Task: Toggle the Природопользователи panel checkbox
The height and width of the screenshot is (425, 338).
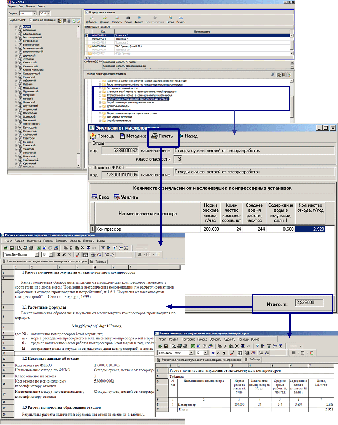Action: [87, 10]
